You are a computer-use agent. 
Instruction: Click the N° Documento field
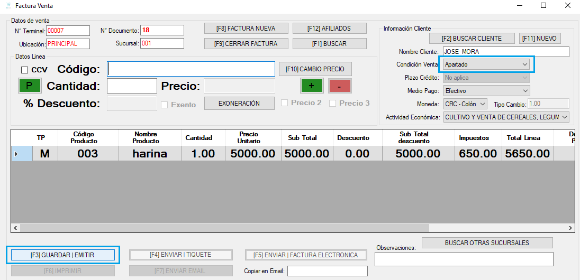(x=162, y=30)
